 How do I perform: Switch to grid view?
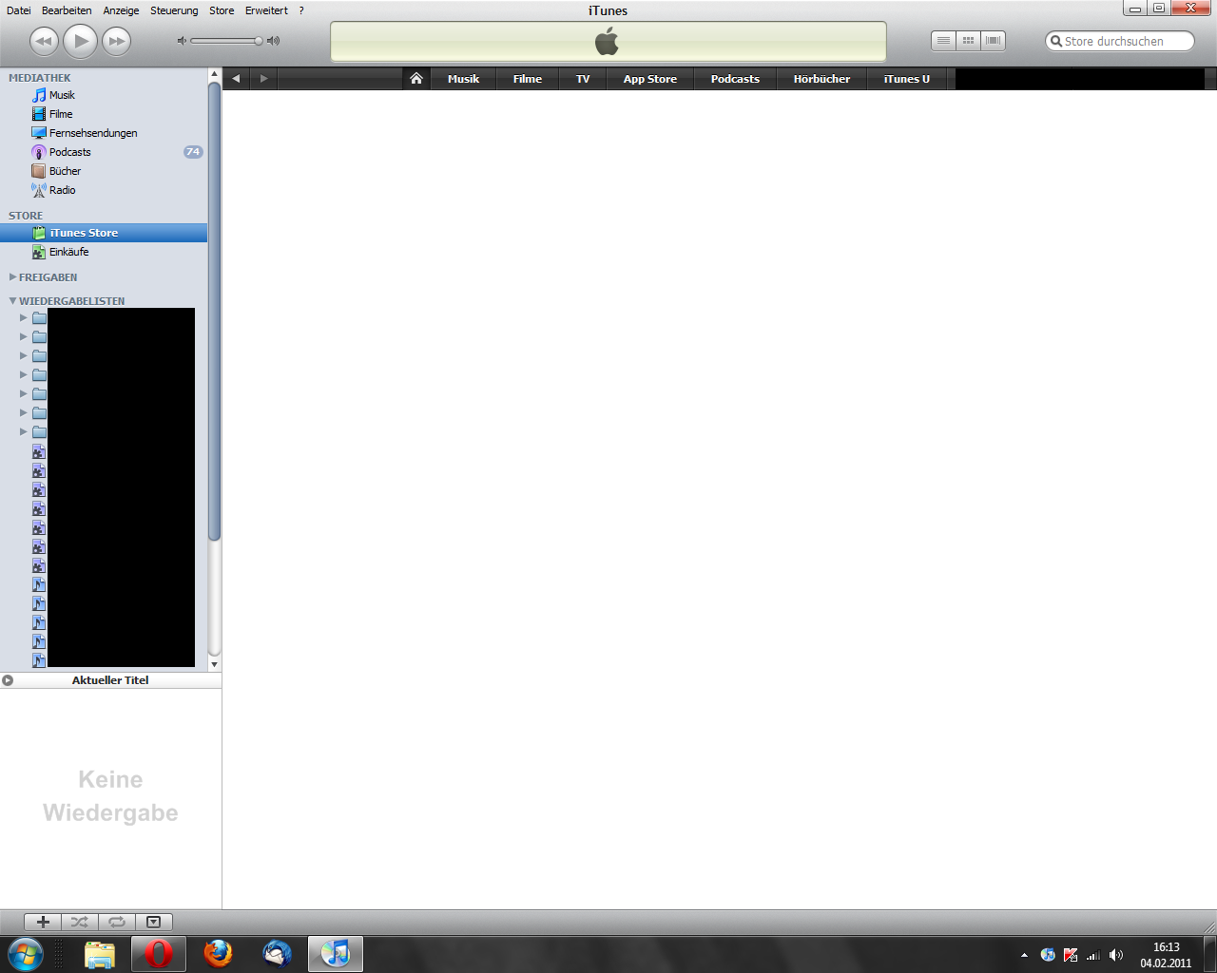coord(968,41)
